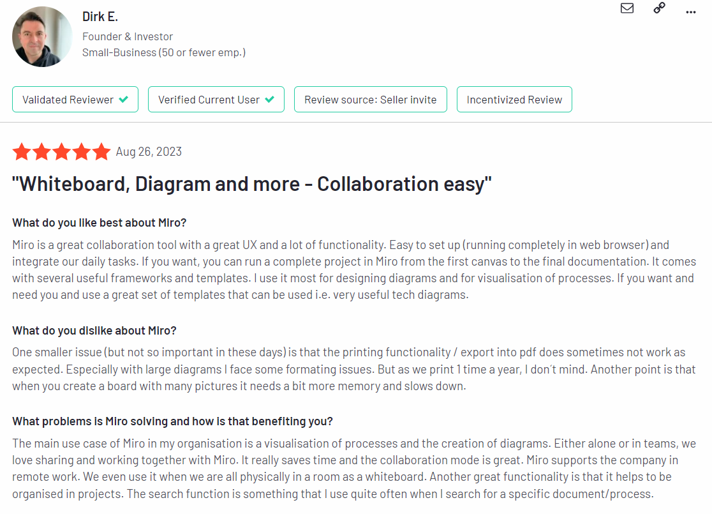
Task: Click the Validated Reviewer badge
Action: 75,100
